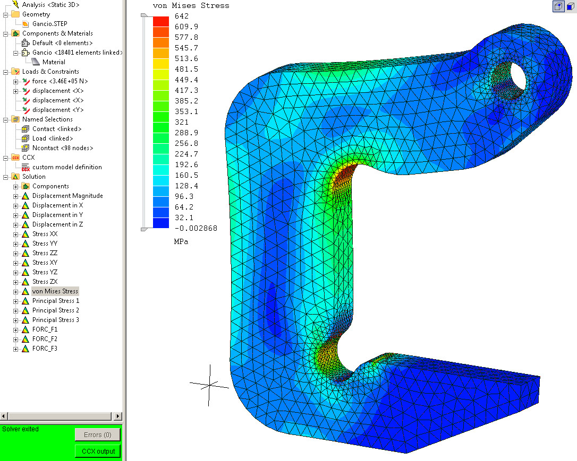Screen dimensions: 577x461
Task: Click the Stress XX result icon
Action: [26, 234]
